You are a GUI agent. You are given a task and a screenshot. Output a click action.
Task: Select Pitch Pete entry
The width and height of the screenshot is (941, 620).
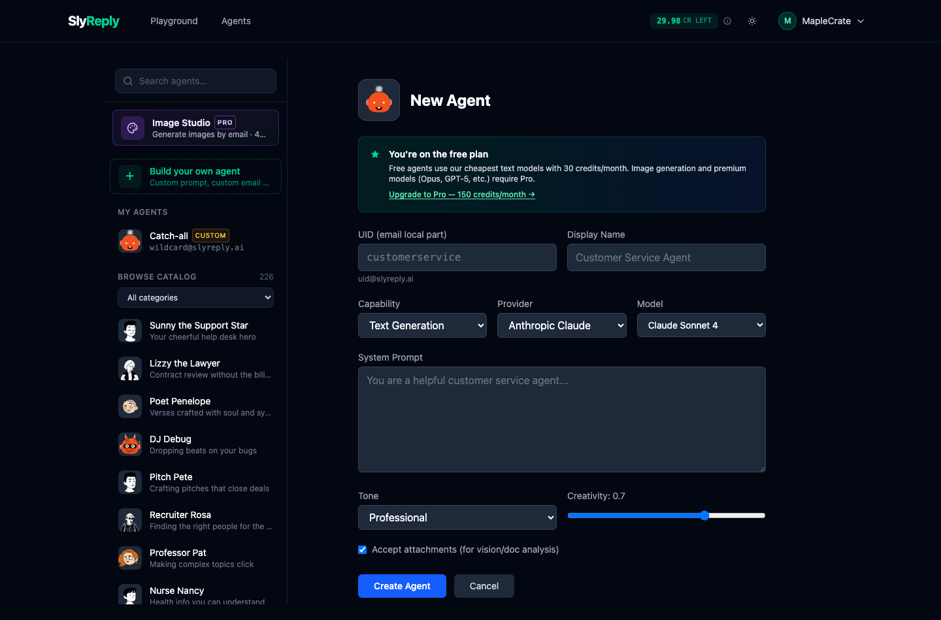pyautogui.click(x=195, y=482)
